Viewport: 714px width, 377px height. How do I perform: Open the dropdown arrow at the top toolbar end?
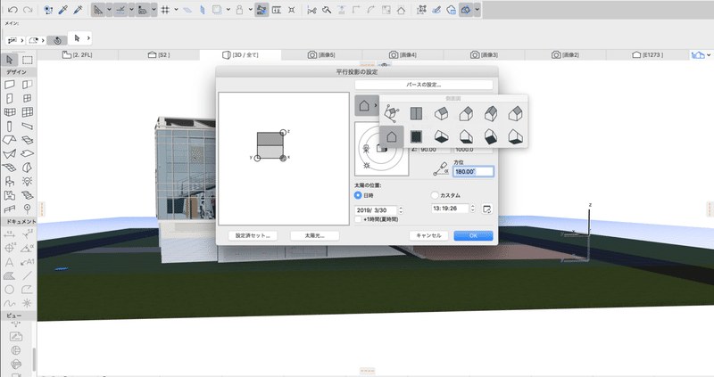click(x=477, y=10)
